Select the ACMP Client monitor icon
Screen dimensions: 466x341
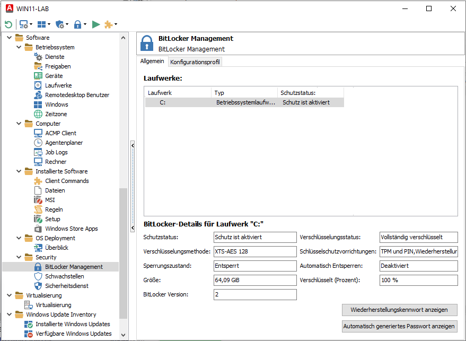[38, 133]
